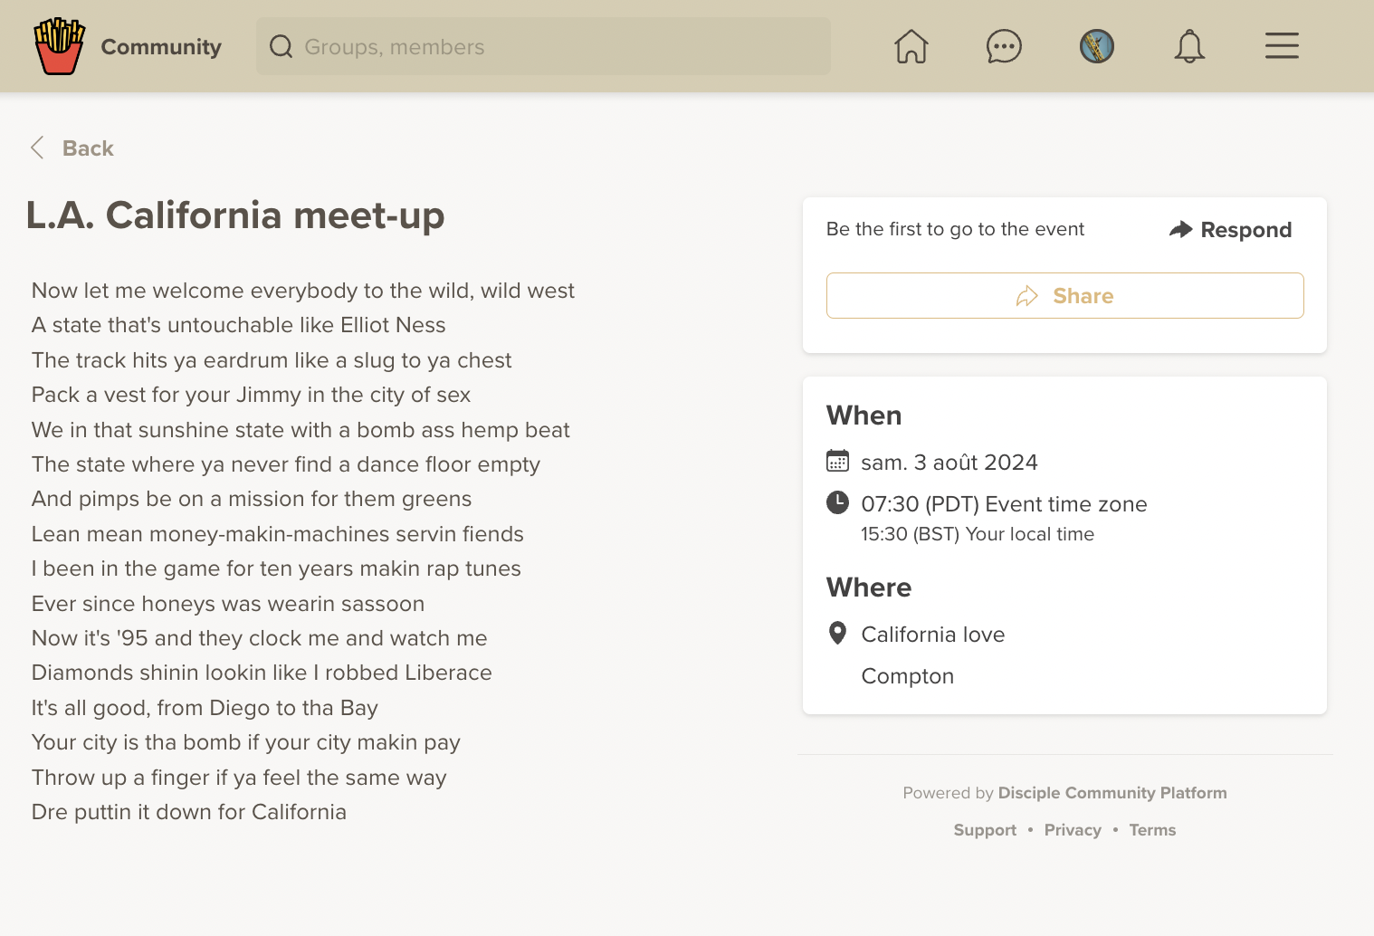Open the user profile avatar

click(x=1096, y=46)
